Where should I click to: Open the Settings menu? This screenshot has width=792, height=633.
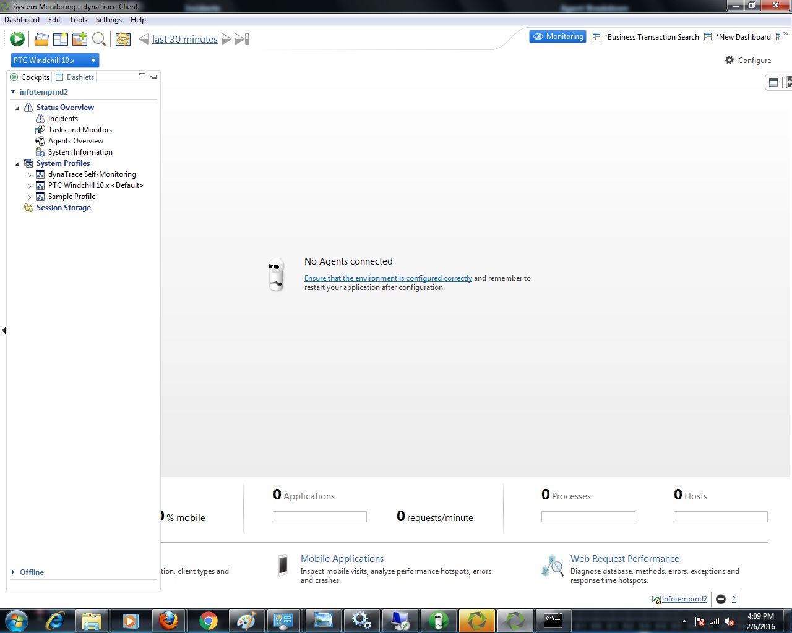click(109, 20)
